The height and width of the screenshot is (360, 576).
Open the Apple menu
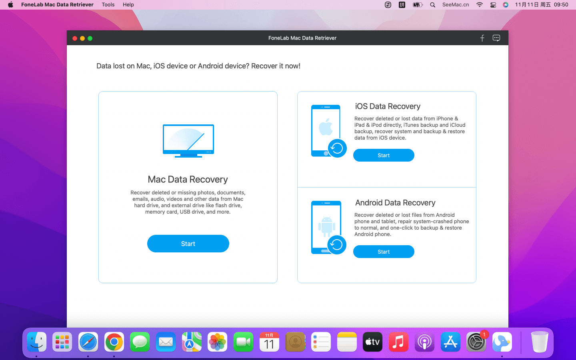[10, 5]
